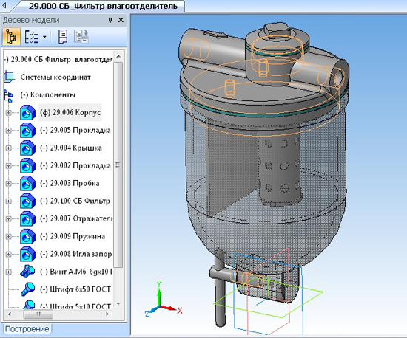Select Штифт 6x50 ГОСТ in tree
407x338 pixels.
coord(75,289)
